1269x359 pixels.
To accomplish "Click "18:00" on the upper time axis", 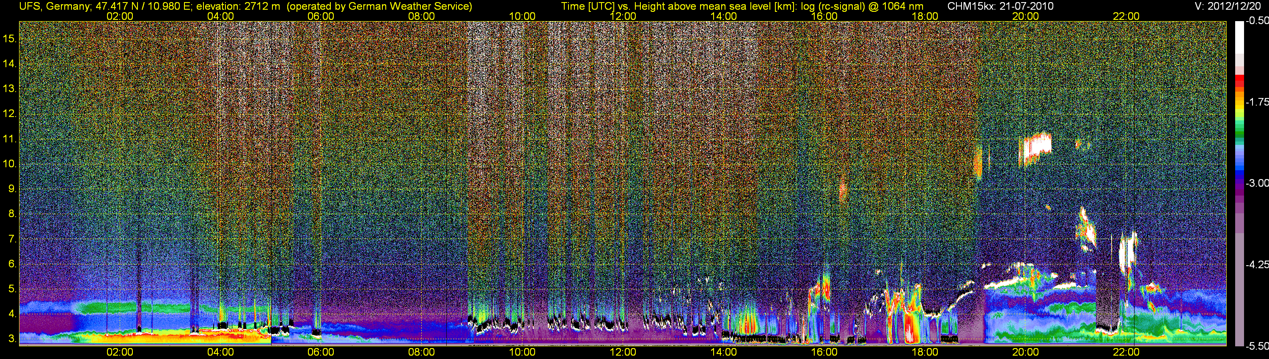I will (x=925, y=16).
